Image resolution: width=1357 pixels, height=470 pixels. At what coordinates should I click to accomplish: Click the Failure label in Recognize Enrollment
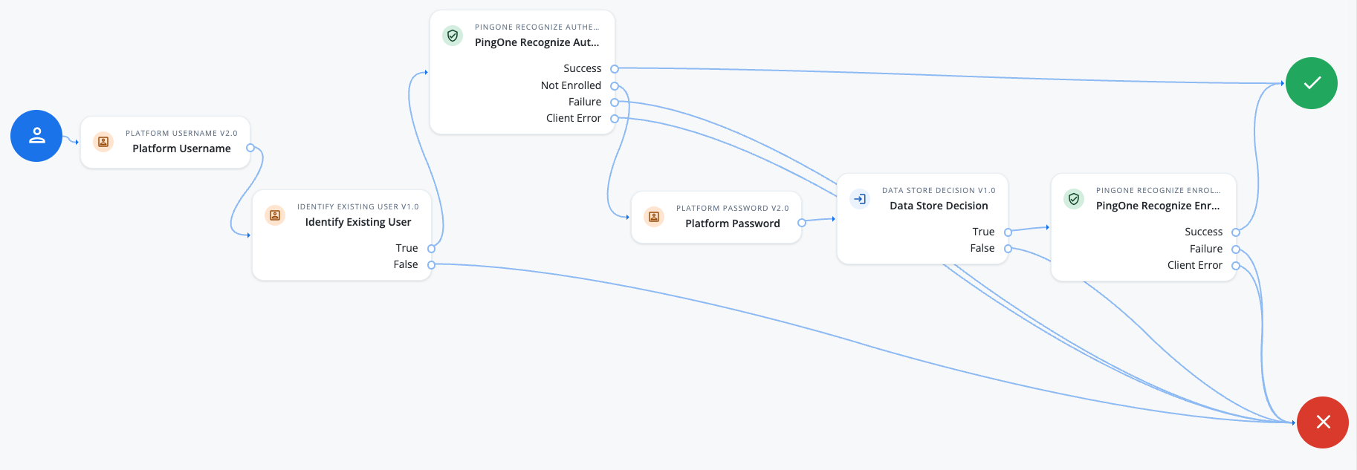[x=1205, y=249]
